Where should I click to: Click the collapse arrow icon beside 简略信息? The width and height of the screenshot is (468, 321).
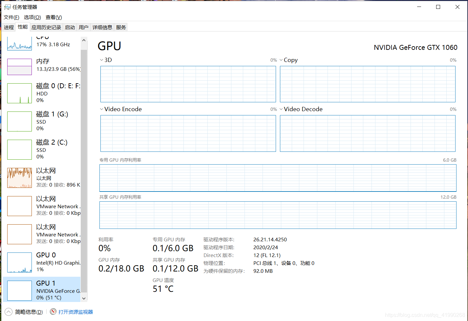point(9,312)
